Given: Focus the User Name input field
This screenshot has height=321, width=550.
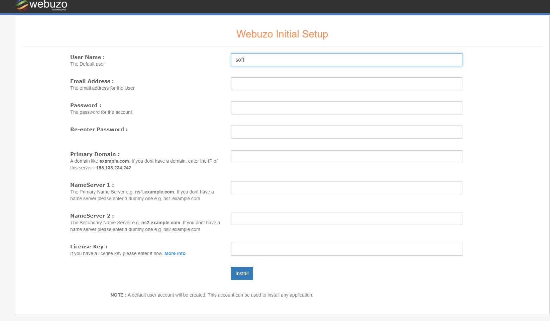Looking at the screenshot, I should click(346, 60).
